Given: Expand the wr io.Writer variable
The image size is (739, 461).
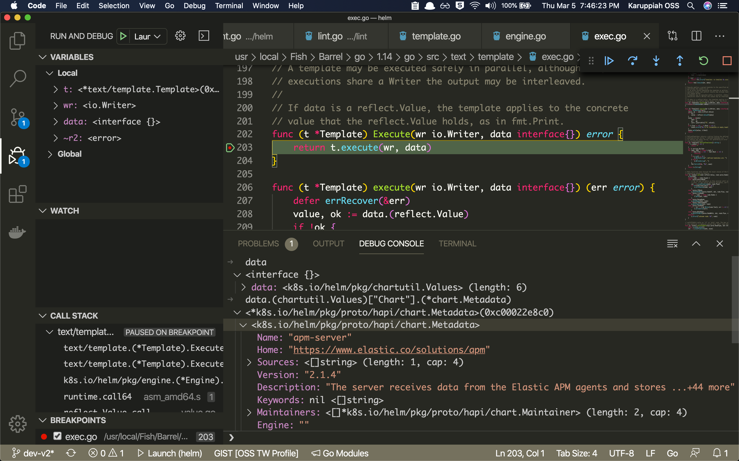Looking at the screenshot, I should pos(56,106).
